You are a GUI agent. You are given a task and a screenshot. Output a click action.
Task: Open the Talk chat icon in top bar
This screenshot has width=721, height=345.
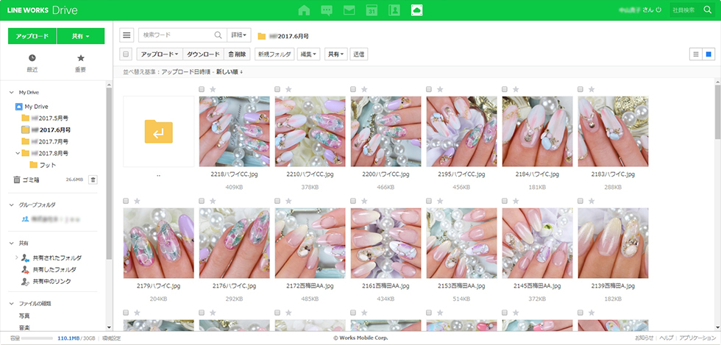[x=327, y=10]
